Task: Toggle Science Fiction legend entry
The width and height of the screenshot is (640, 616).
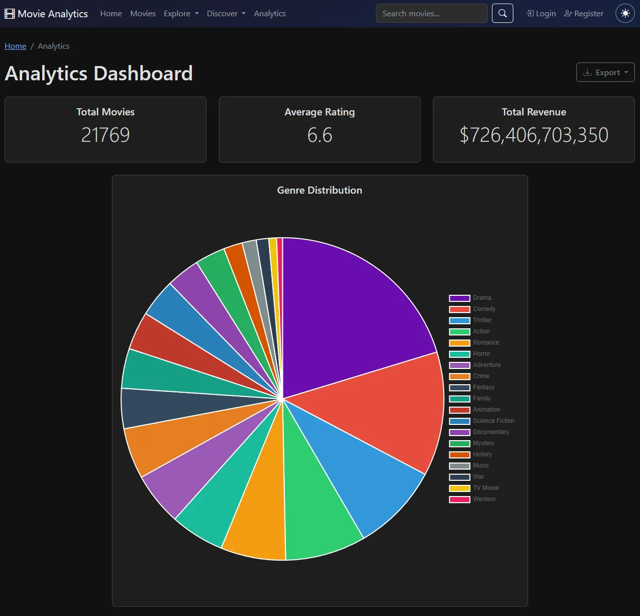Action: [x=482, y=421]
